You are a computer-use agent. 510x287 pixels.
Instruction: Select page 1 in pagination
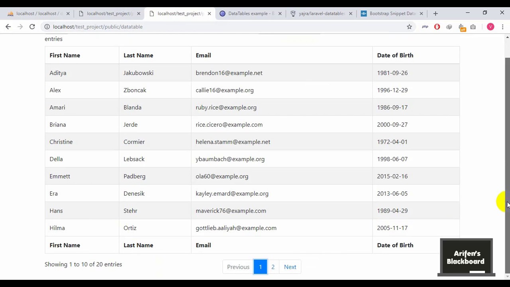click(260, 267)
